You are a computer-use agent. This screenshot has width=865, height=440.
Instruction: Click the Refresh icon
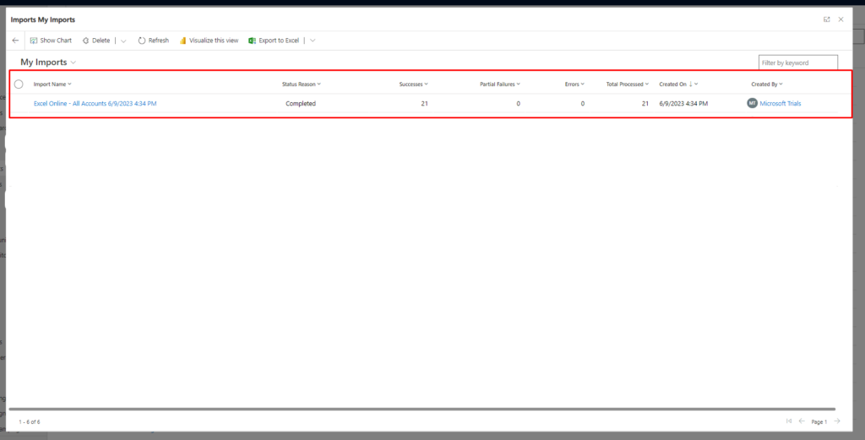tap(142, 41)
